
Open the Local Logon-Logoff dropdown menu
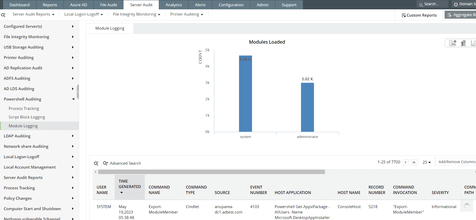tap(84, 15)
